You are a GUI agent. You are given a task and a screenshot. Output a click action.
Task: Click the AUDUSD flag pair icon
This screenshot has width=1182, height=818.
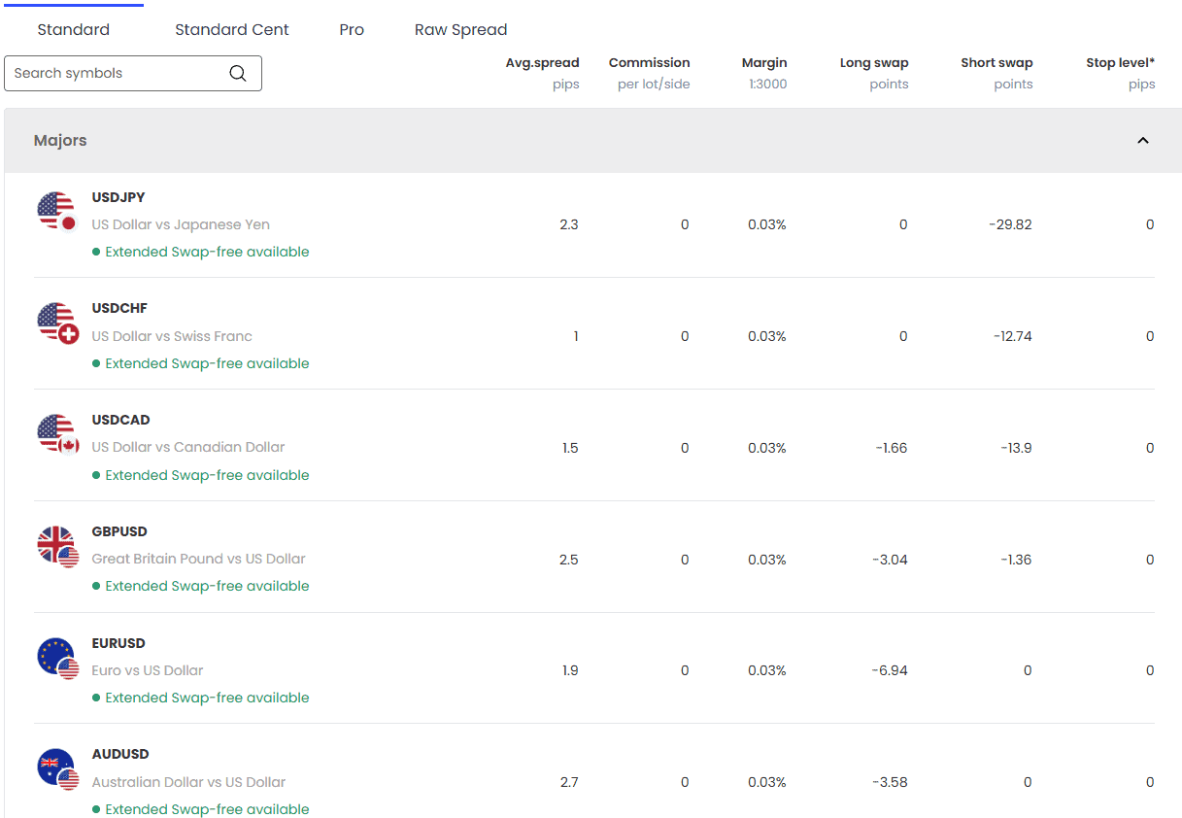click(x=56, y=768)
